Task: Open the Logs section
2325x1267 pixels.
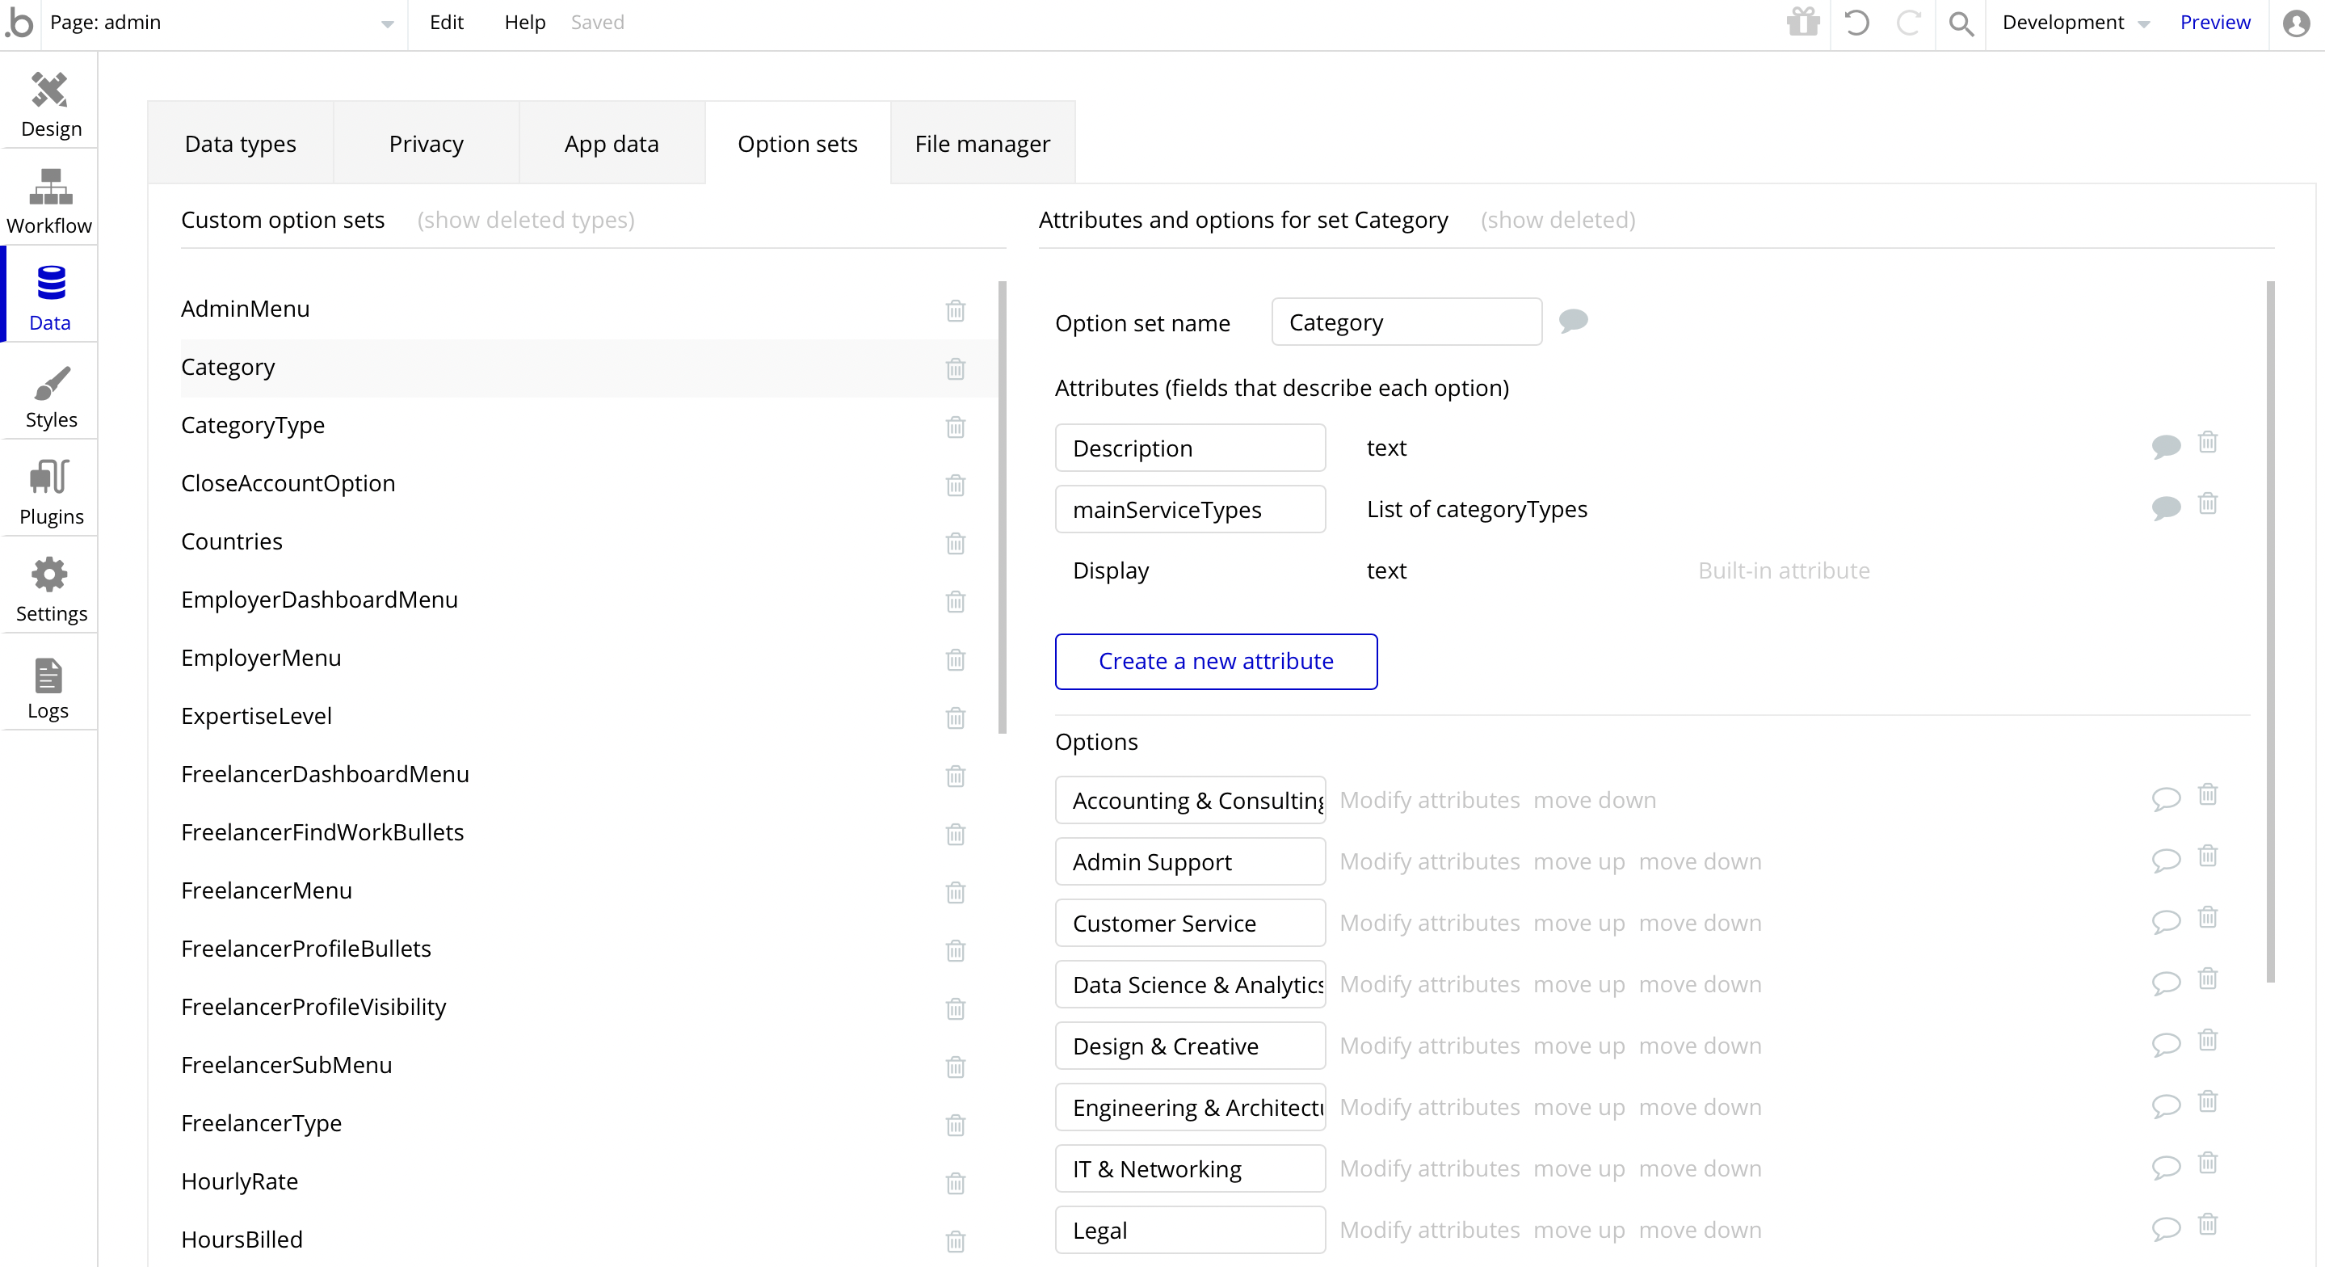Action: 48,687
